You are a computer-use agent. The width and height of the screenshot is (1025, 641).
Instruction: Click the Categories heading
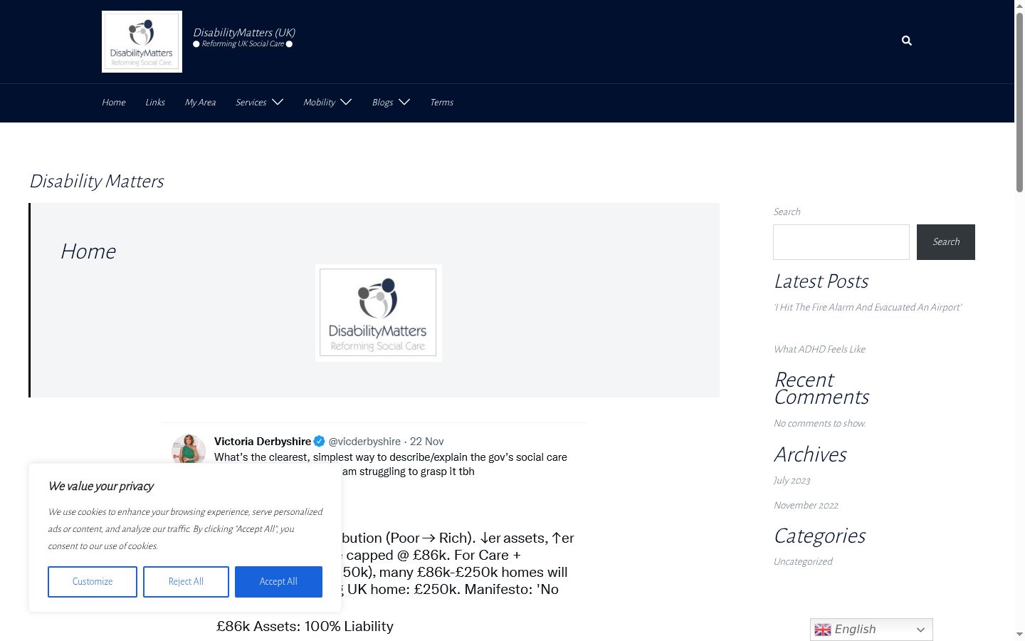click(819, 536)
